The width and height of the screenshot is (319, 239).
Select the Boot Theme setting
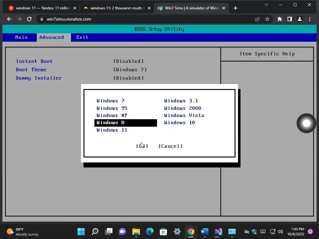point(31,69)
